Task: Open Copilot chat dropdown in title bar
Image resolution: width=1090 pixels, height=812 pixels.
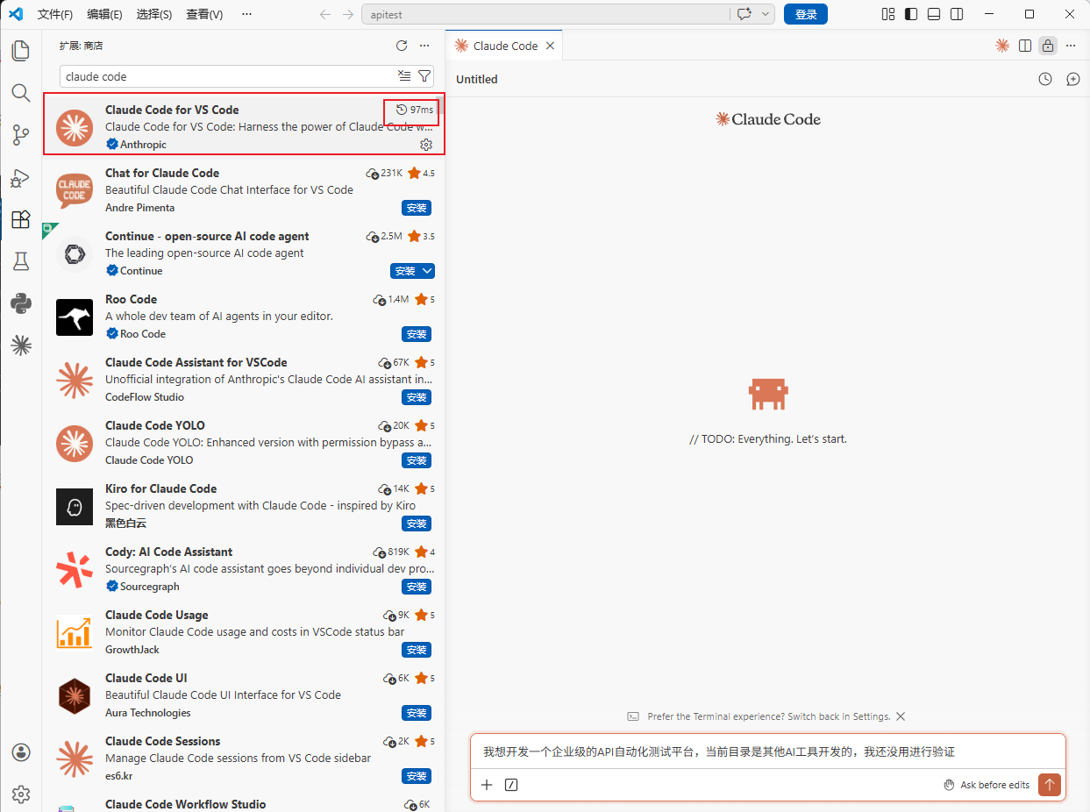Action: tap(766, 14)
